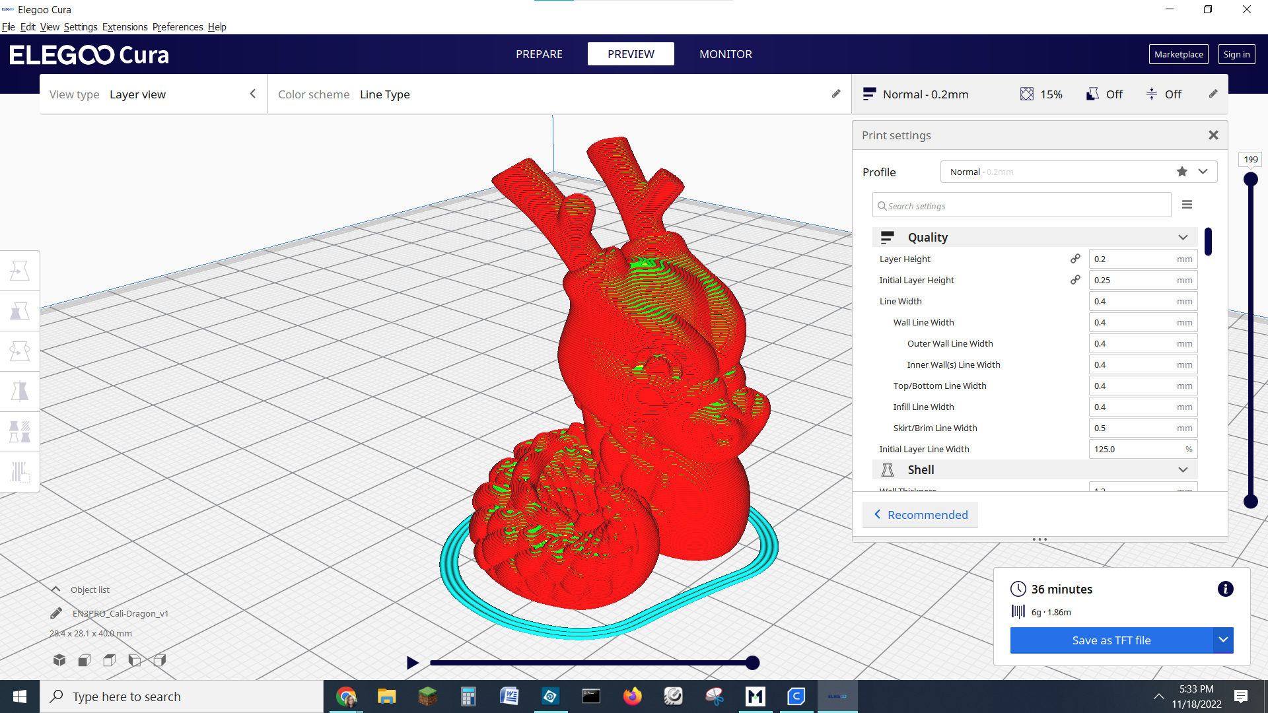Screen dimensions: 1268x713
Task: Select the Scale tool in left toolbar
Action: tap(20, 311)
